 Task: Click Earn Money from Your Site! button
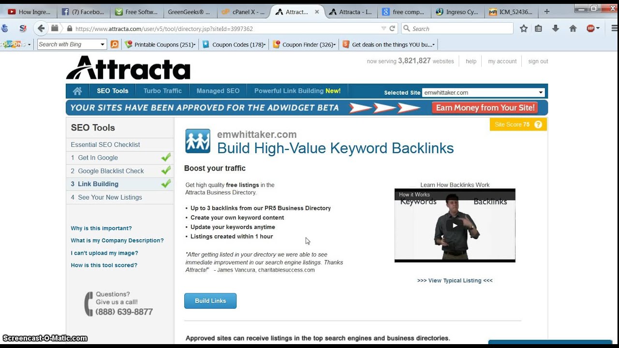(x=486, y=108)
